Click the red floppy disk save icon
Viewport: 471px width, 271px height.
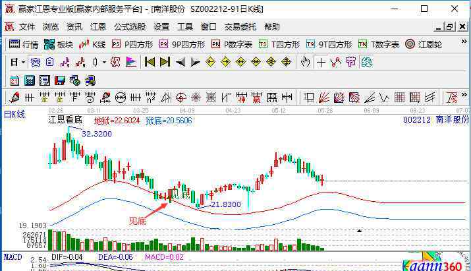[x=60, y=80]
